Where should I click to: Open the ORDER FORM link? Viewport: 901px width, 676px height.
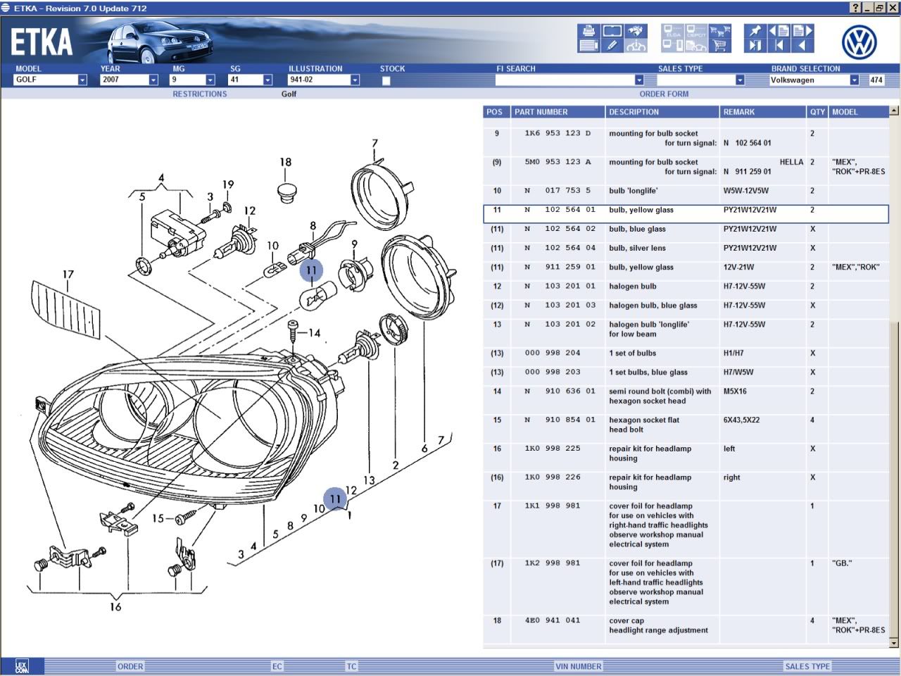pyautogui.click(x=664, y=94)
